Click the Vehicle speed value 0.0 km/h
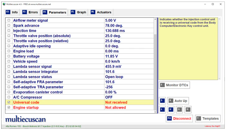226x130 pixels. (113, 61)
